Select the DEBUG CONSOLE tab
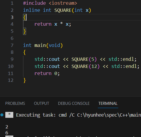This screenshot has height=137, width=141. [x=74, y=103]
